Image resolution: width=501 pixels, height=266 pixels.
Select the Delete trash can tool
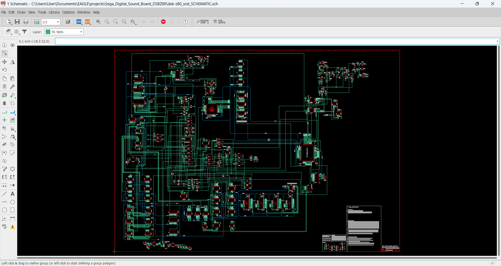(x=4, y=87)
